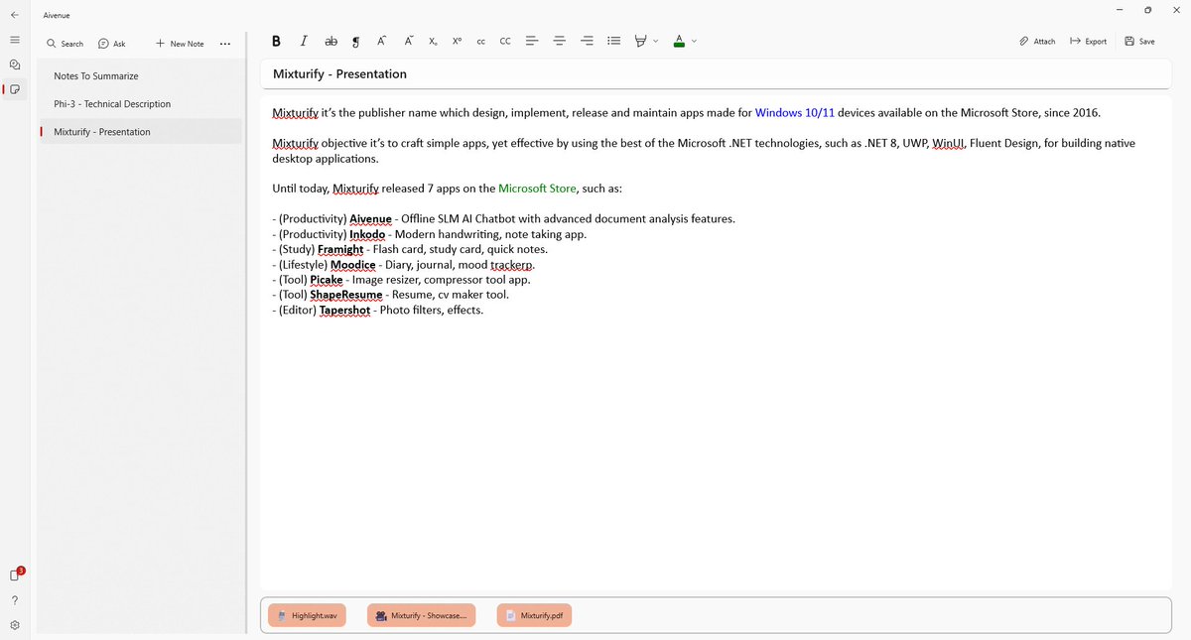Save the note
1191x640 pixels.
point(1139,42)
